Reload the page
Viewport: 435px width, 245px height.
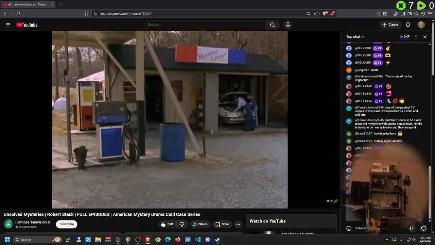point(18,14)
